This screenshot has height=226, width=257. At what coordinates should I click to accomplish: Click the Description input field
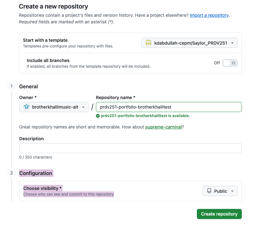coord(130,148)
